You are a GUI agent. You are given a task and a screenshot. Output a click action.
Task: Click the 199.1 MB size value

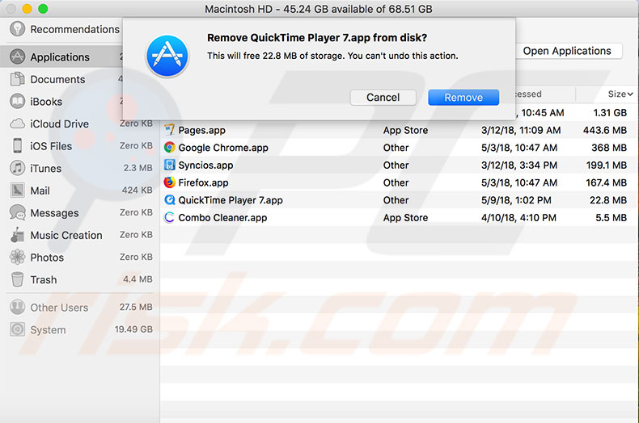pyautogui.click(x=607, y=165)
